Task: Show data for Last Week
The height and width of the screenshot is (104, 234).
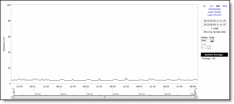Action: 214,12
